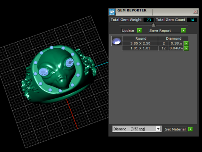The image size is (202, 152).
Task: Click the Diamond (3.52 spg) combo box
Action: [137, 129]
